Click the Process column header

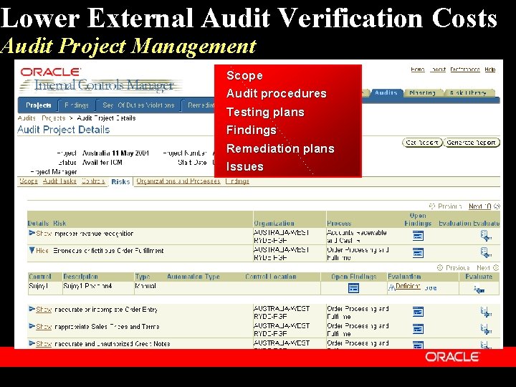coord(339,223)
